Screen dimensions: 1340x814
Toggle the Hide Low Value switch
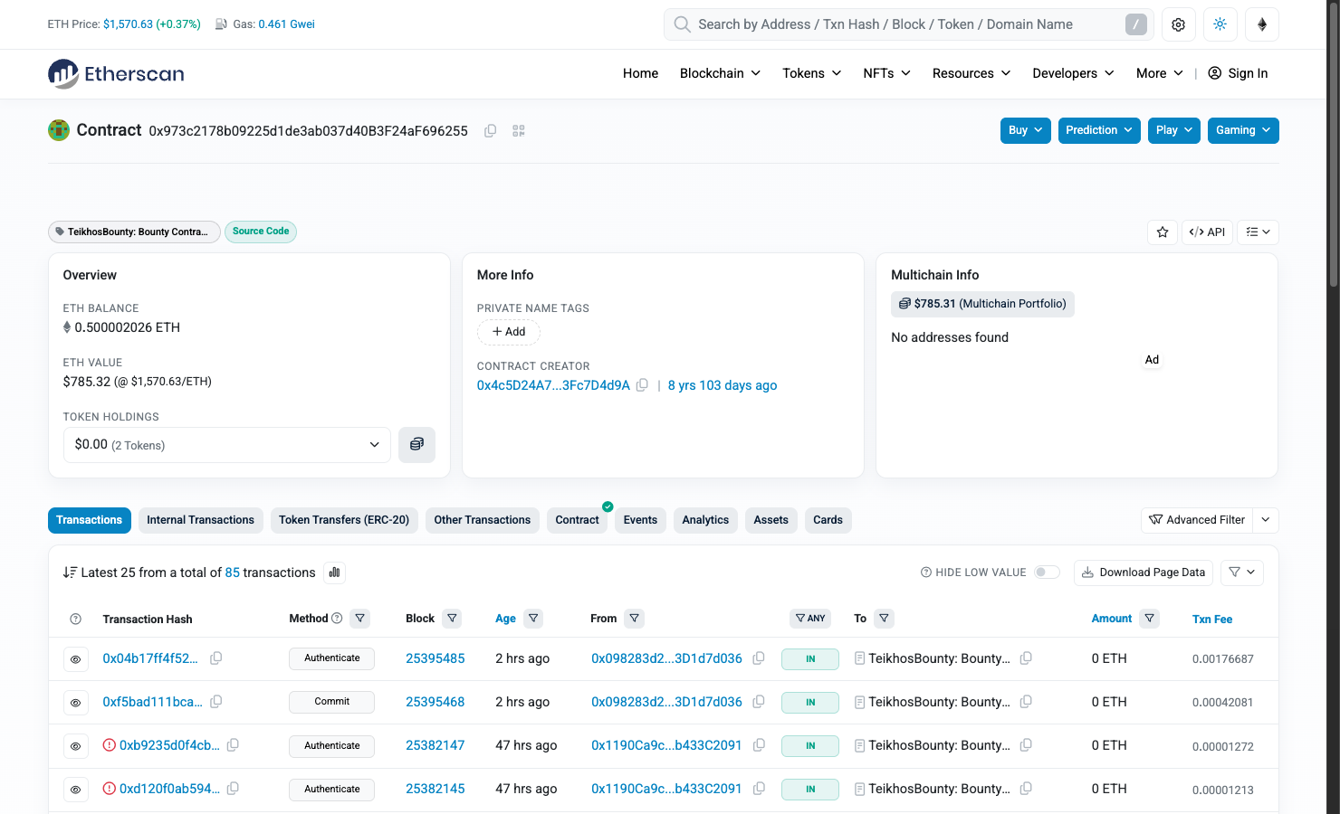1047,573
